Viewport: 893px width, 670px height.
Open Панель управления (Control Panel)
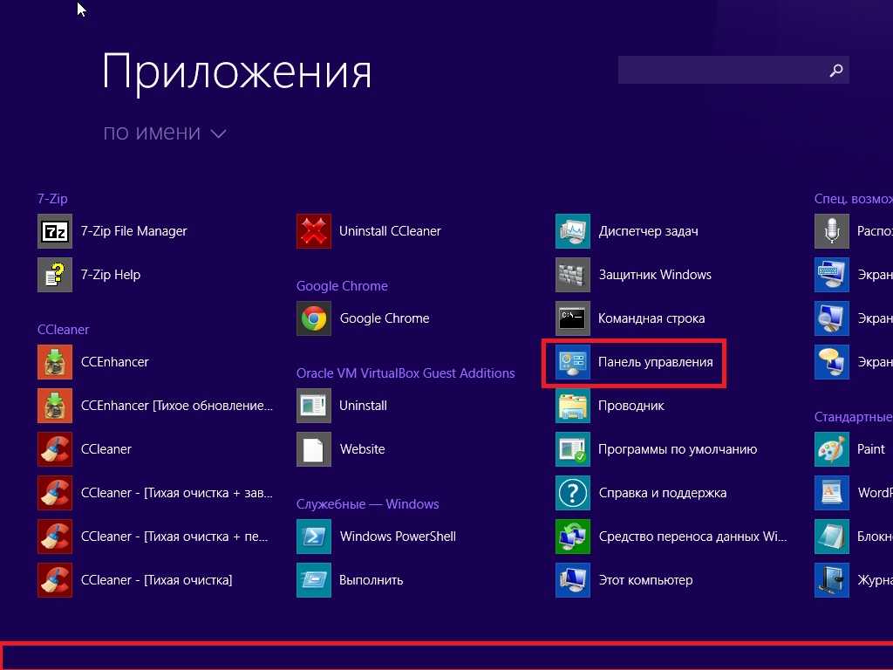tap(634, 362)
